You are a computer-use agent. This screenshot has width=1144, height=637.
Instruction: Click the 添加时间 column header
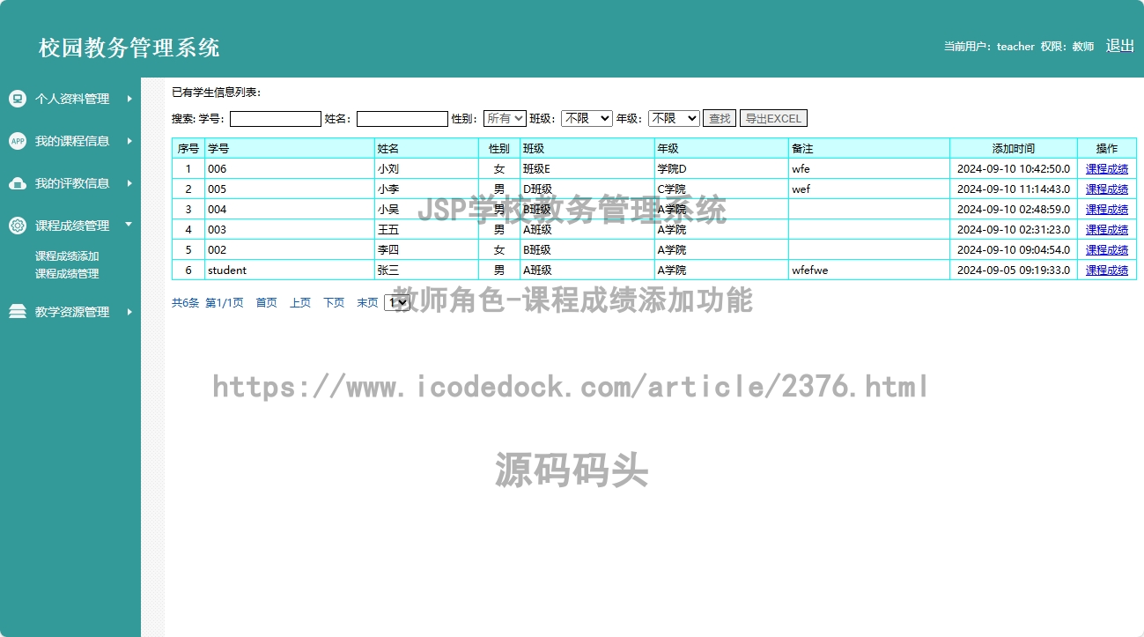pyautogui.click(x=1014, y=149)
